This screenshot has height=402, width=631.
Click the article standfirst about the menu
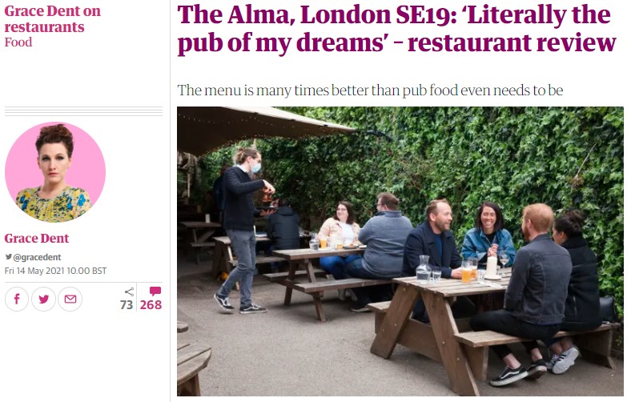click(370, 90)
